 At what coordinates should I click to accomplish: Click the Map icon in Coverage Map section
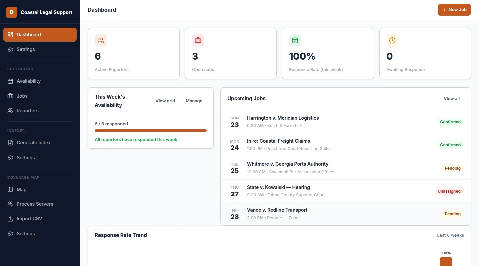tap(10, 190)
